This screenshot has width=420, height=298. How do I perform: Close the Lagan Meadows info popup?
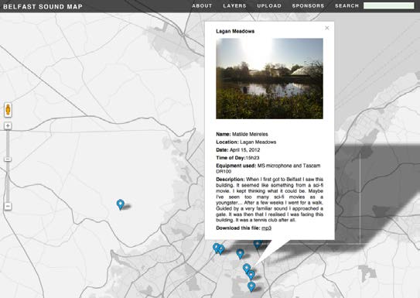click(x=326, y=28)
